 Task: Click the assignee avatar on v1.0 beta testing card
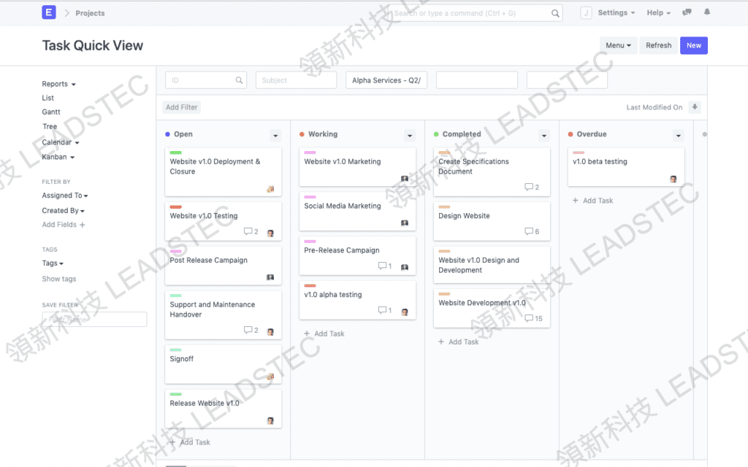(x=673, y=178)
